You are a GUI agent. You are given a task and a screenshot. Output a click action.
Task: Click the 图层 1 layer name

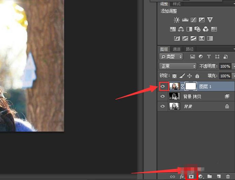click(x=205, y=86)
